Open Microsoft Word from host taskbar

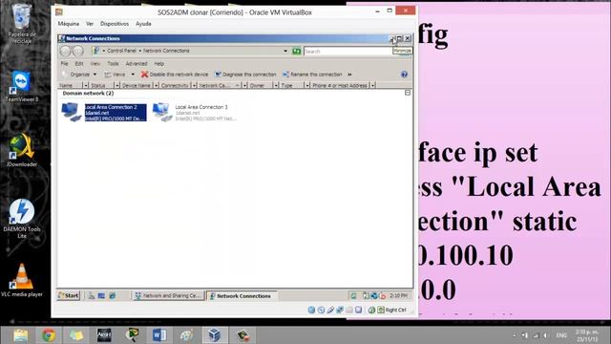(159, 335)
